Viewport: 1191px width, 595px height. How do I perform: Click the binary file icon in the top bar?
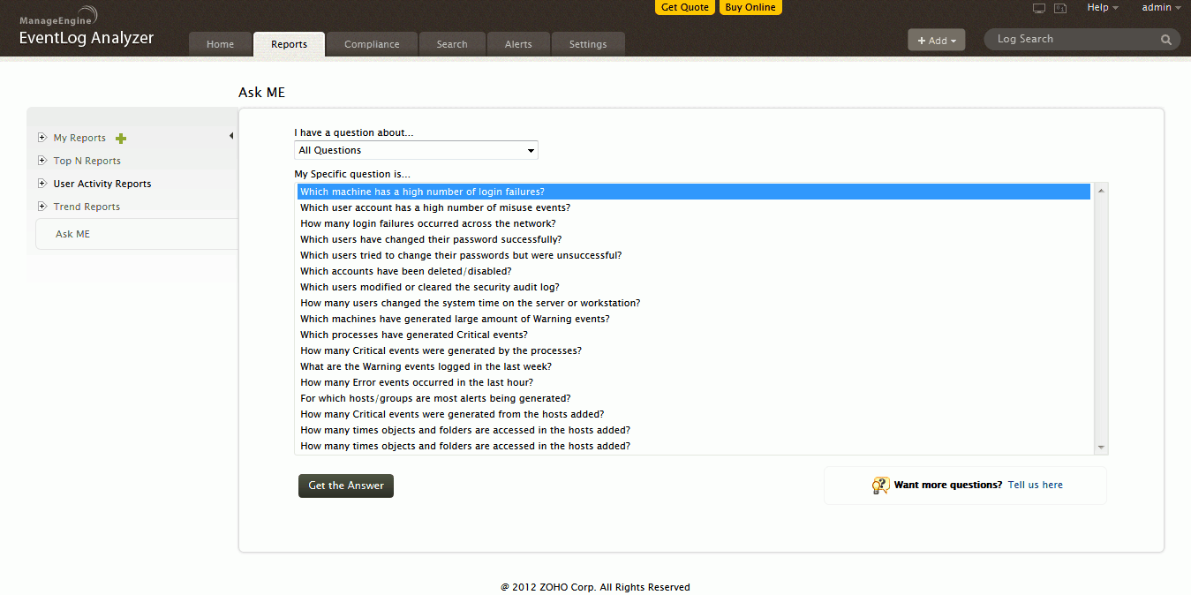point(1060,8)
